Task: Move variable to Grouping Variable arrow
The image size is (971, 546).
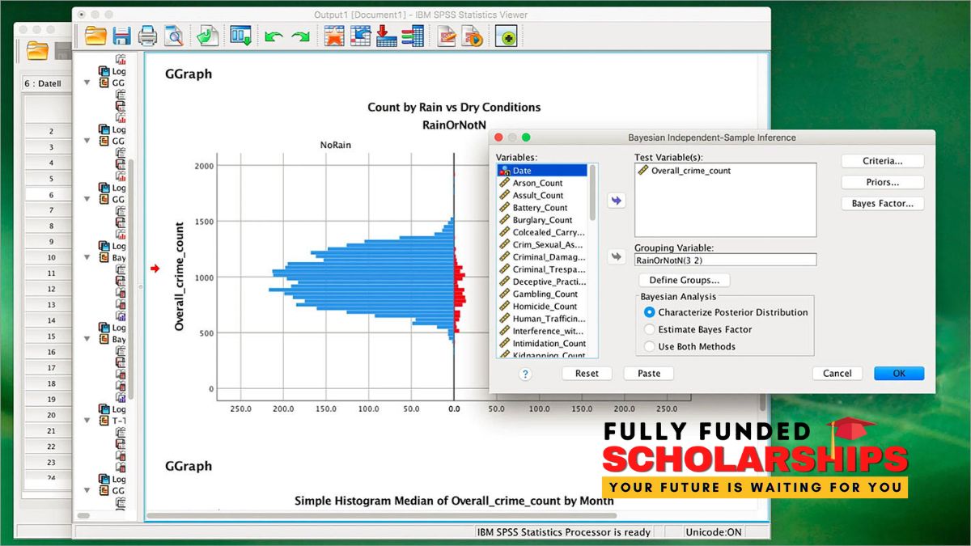Action: (617, 256)
